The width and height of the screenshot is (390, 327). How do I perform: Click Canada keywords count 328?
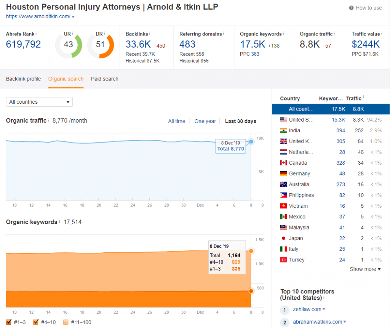pyautogui.click(x=341, y=163)
